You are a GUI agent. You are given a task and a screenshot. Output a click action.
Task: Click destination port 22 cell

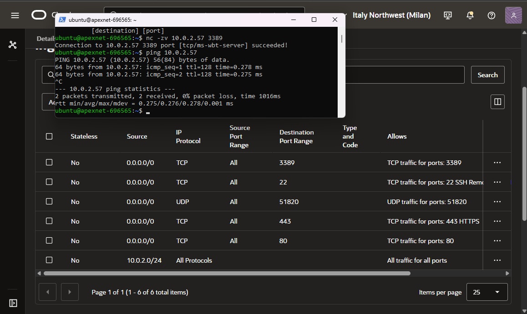(x=283, y=182)
